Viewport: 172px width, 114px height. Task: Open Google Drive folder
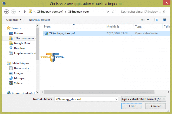(22, 43)
